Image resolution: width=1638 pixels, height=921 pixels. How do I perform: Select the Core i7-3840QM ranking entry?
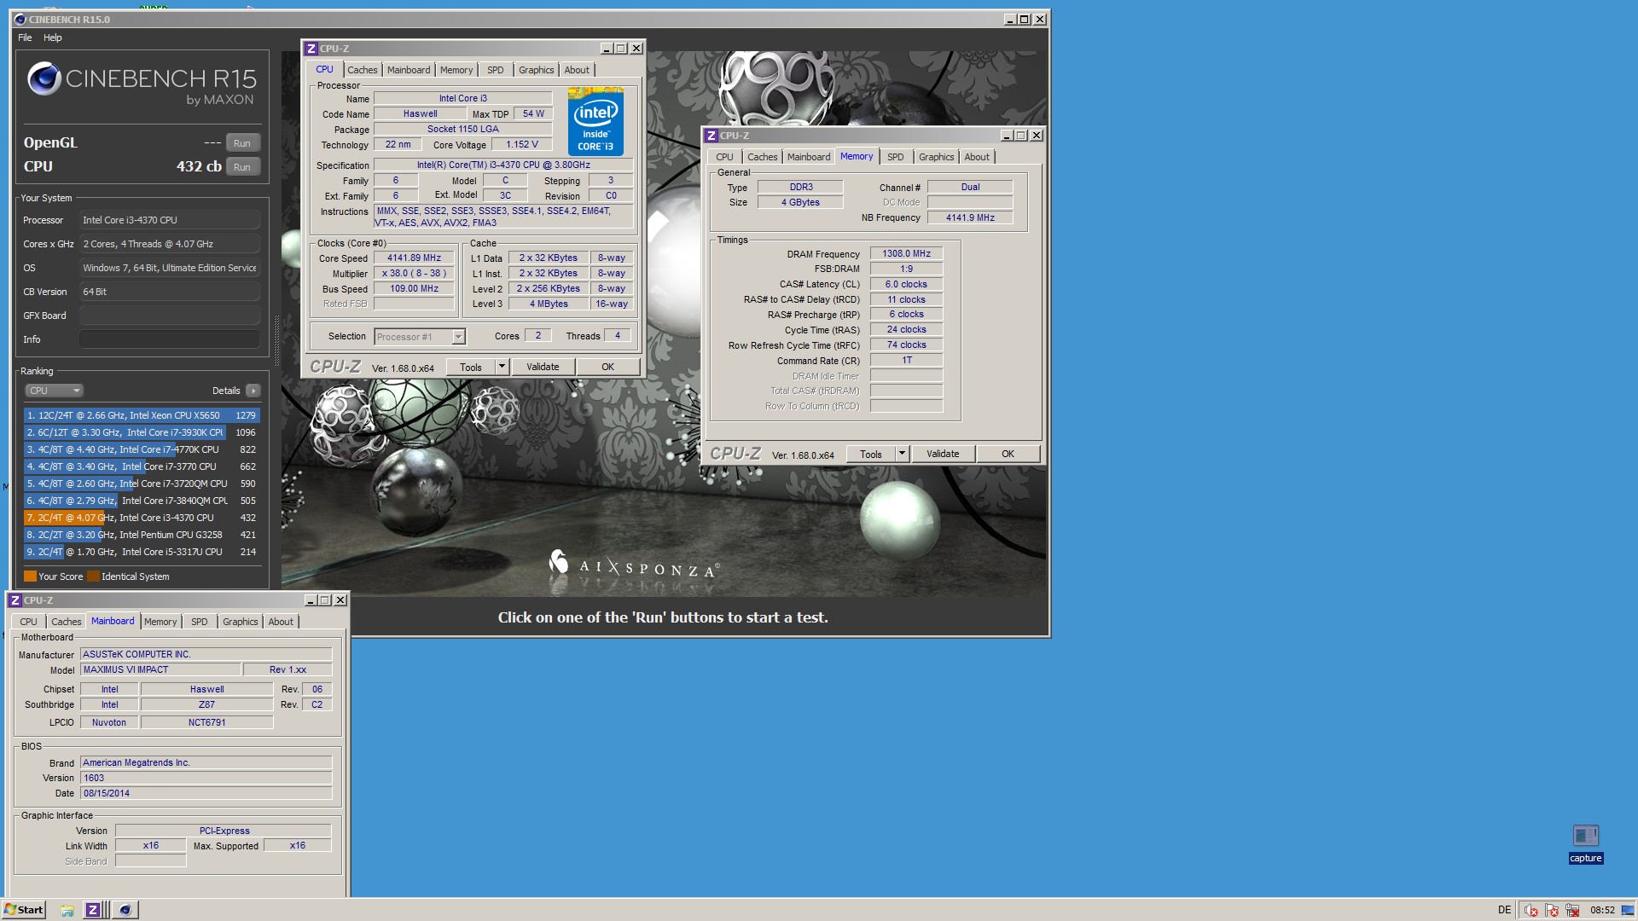(142, 501)
